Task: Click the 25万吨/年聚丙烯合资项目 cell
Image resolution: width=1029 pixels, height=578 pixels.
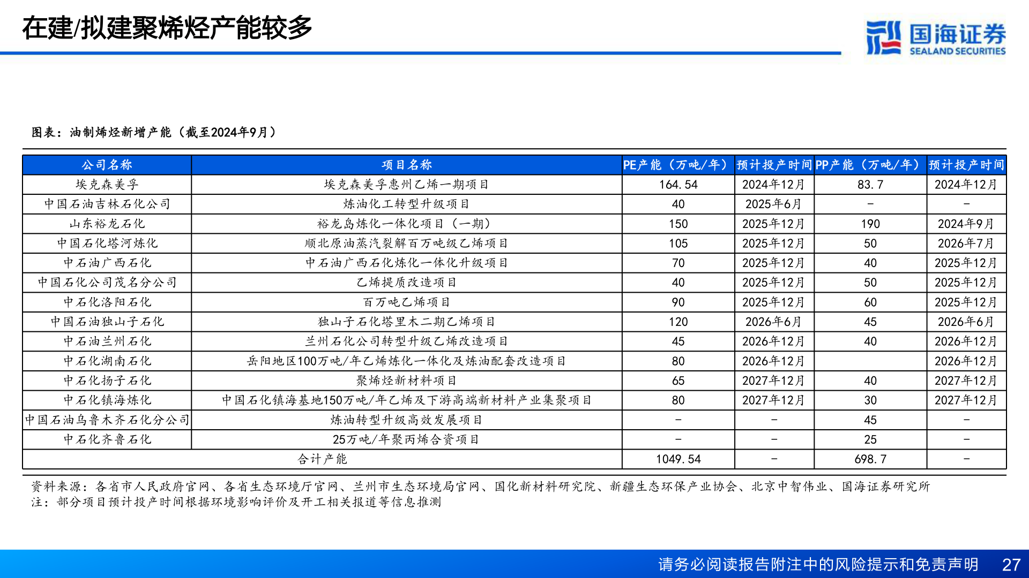Action: click(405, 439)
